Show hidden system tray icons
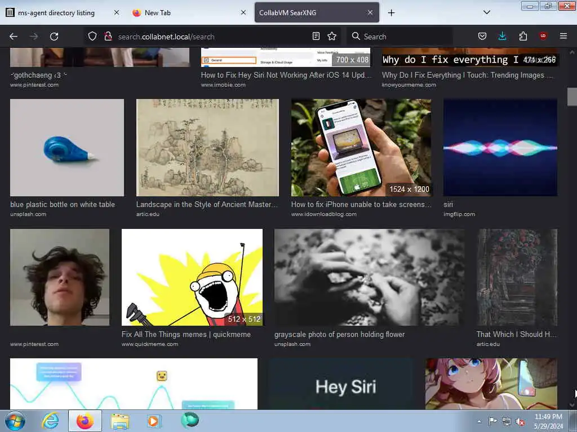This screenshot has height=432, width=577. click(x=479, y=421)
